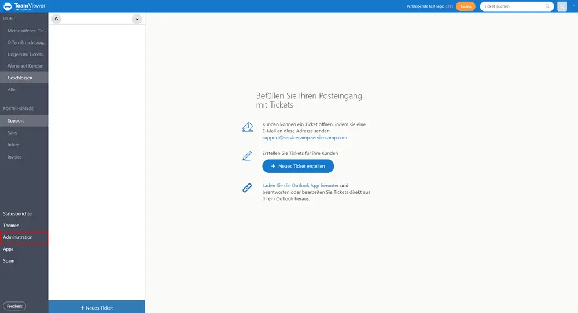Open Statusberichte in the sidebar
This screenshot has width=578, height=313.
tap(17, 214)
